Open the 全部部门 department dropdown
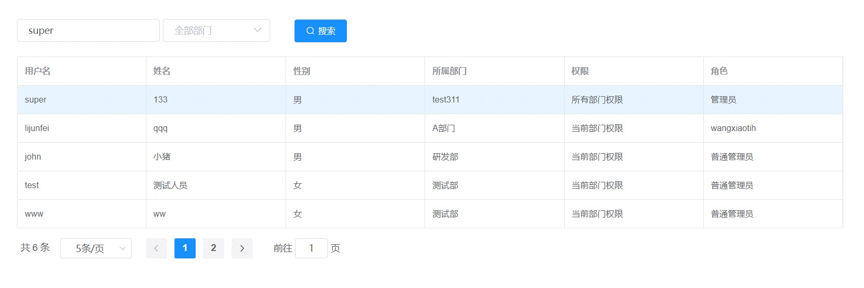 click(x=216, y=31)
